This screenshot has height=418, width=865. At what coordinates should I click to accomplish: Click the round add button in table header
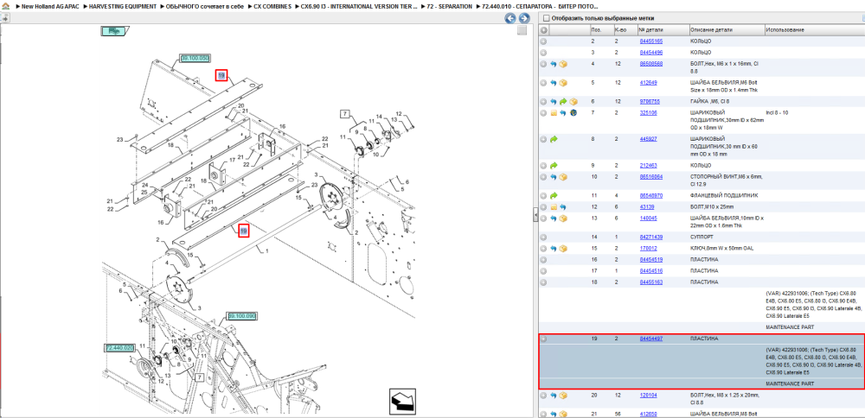[x=543, y=29]
